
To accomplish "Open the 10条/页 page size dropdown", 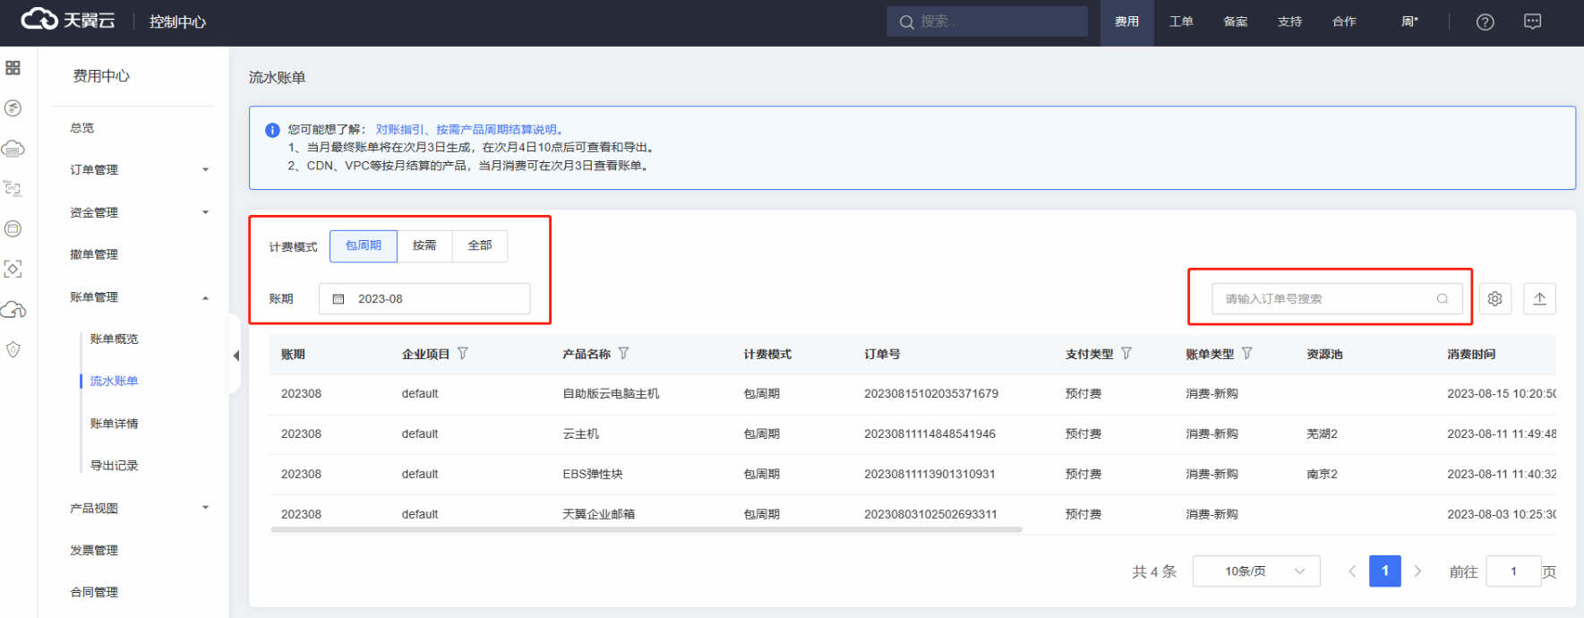I will click(1255, 571).
